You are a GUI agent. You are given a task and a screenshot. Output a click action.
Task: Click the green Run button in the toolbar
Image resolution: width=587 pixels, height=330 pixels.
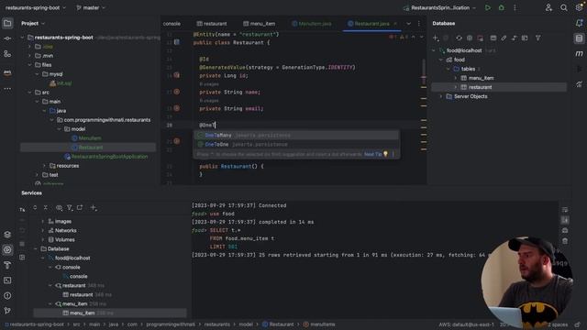(487, 7)
